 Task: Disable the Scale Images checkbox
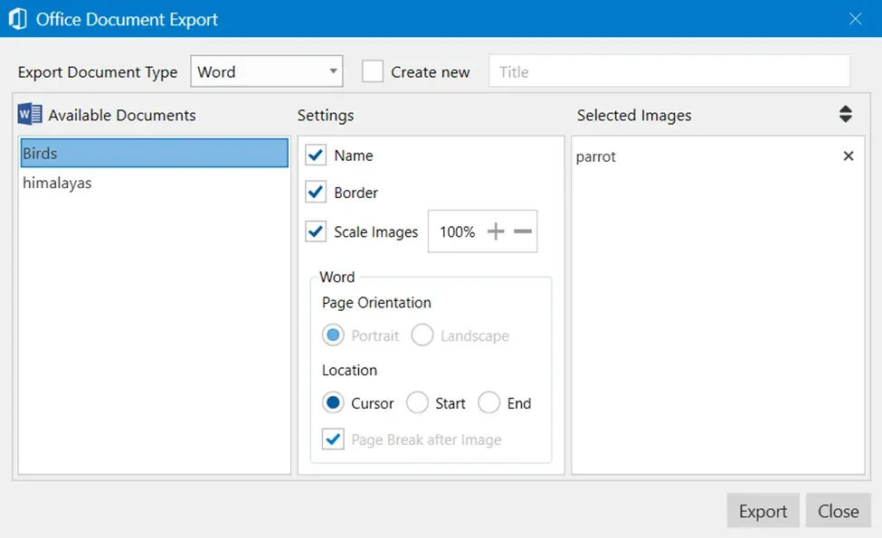pyautogui.click(x=316, y=231)
